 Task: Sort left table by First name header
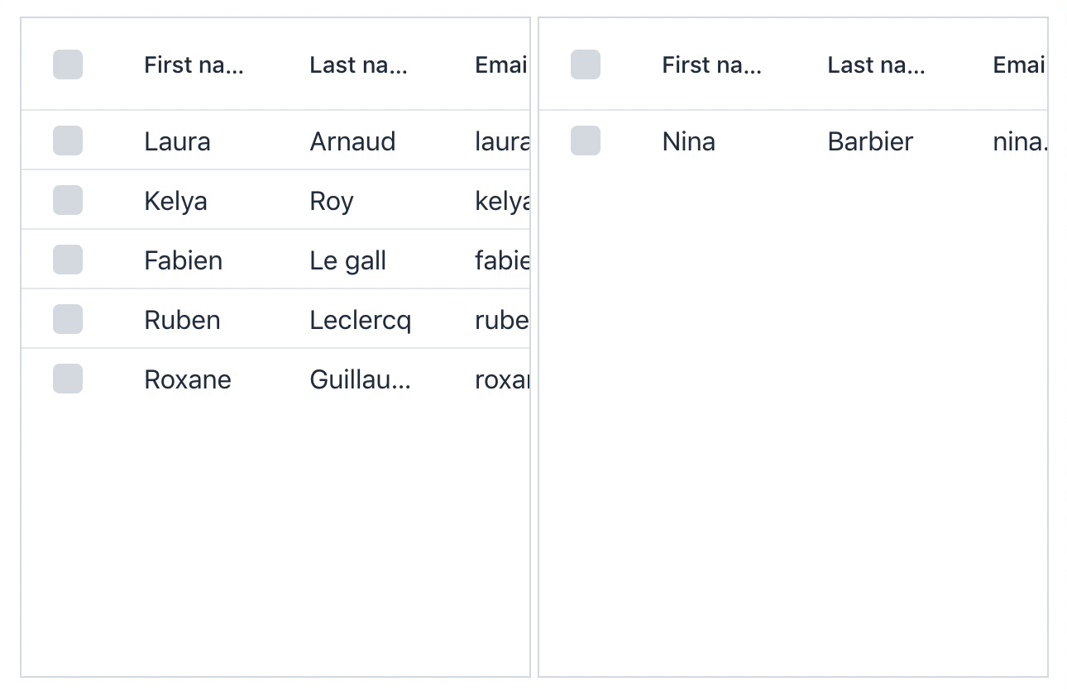(194, 65)
